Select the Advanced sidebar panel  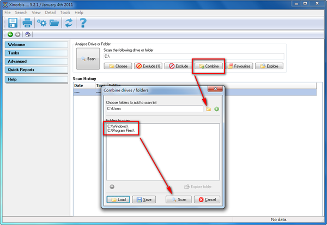pyautogui.click(x=37, y=62)
